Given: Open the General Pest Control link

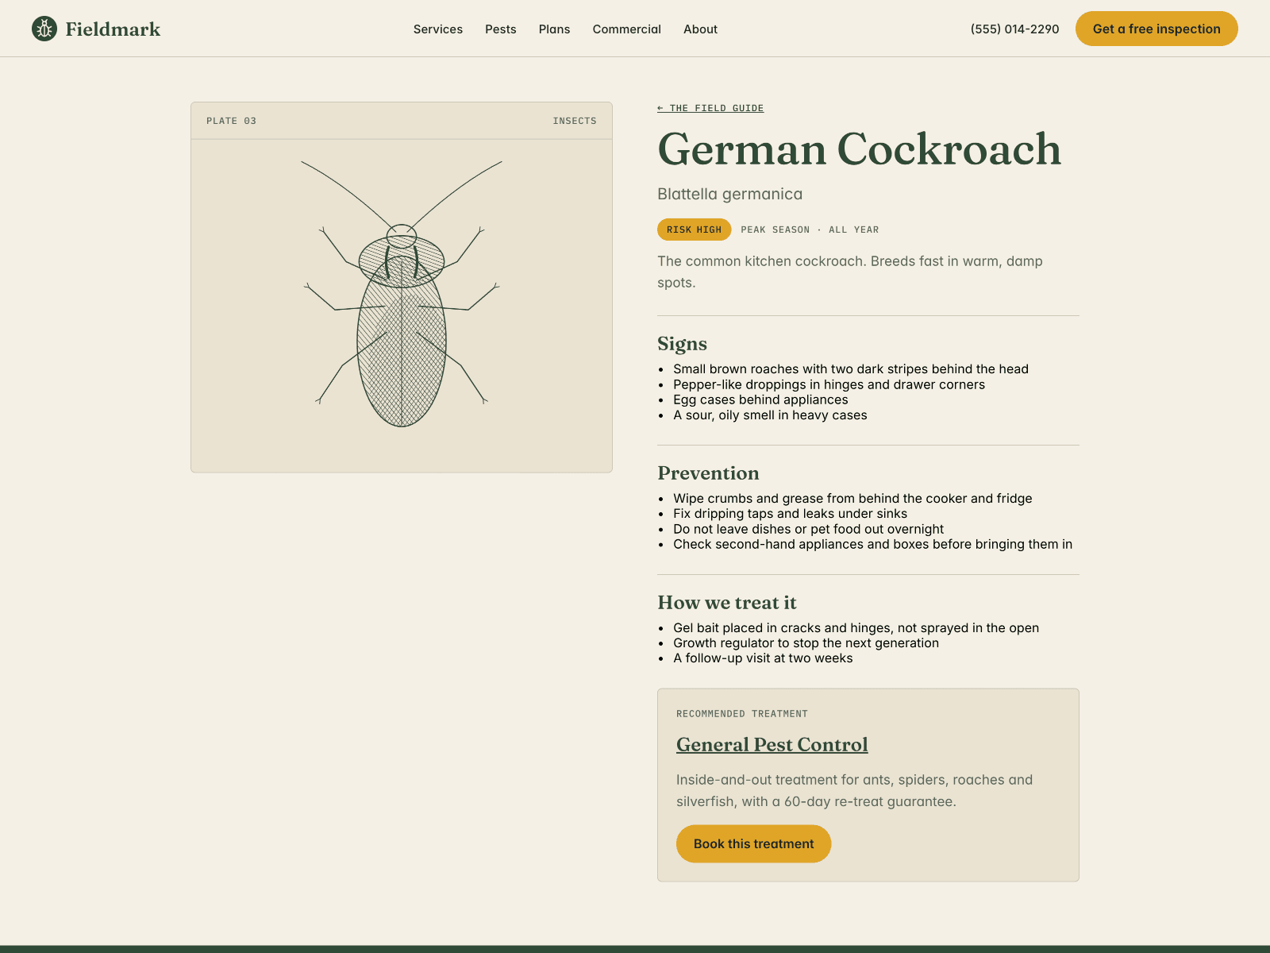Looking at the screenshot, I should tap(772, 745).
